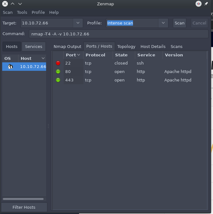
Task: Click the Protocol column header
Action: pyautogui.click(x=98, y=55)
